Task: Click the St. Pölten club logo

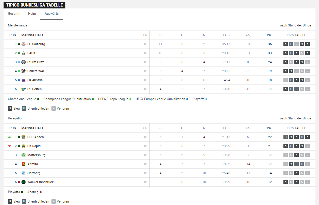Action: pyautogui.click(x=24, y=89)
